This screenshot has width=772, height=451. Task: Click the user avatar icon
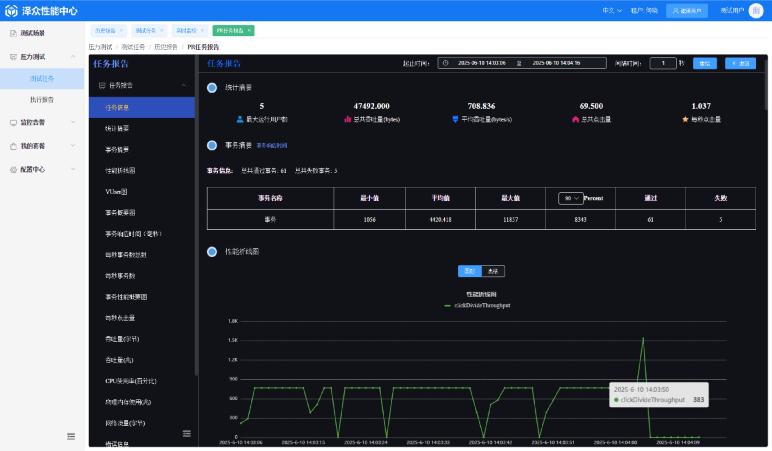pyautogui.click(x=756, y=11)
